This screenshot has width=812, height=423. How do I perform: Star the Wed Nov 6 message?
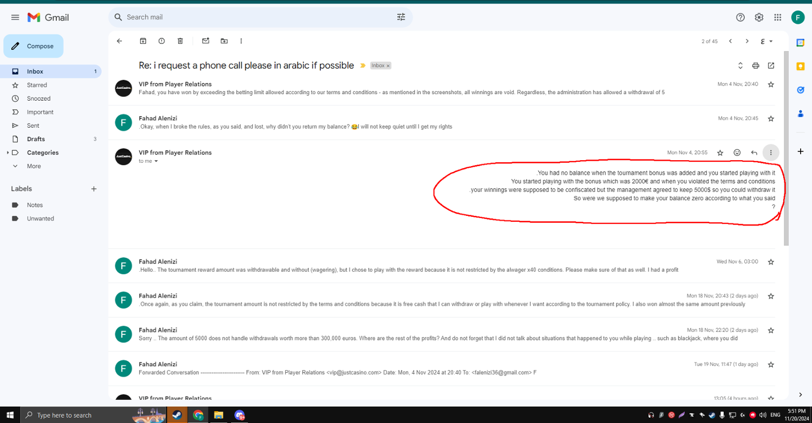[x=771, y=262]
